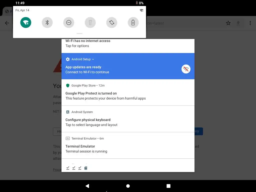This screenshot has height=192, width=256.
Task: Click the Terminal Emulator notification icon
Action: click(67, 138)
